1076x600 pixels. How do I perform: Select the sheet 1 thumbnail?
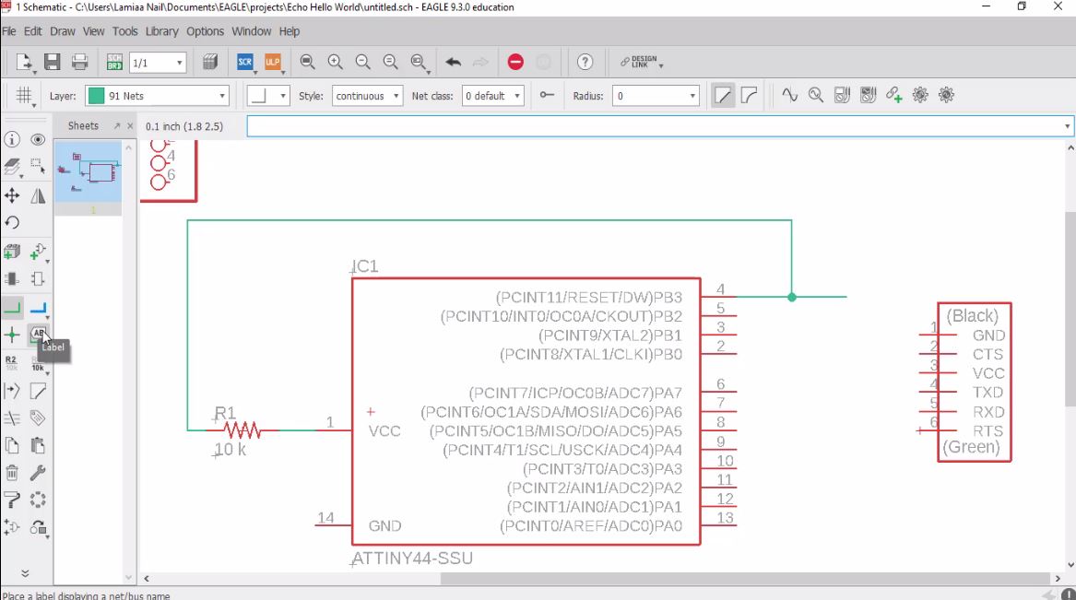[89, 171]
